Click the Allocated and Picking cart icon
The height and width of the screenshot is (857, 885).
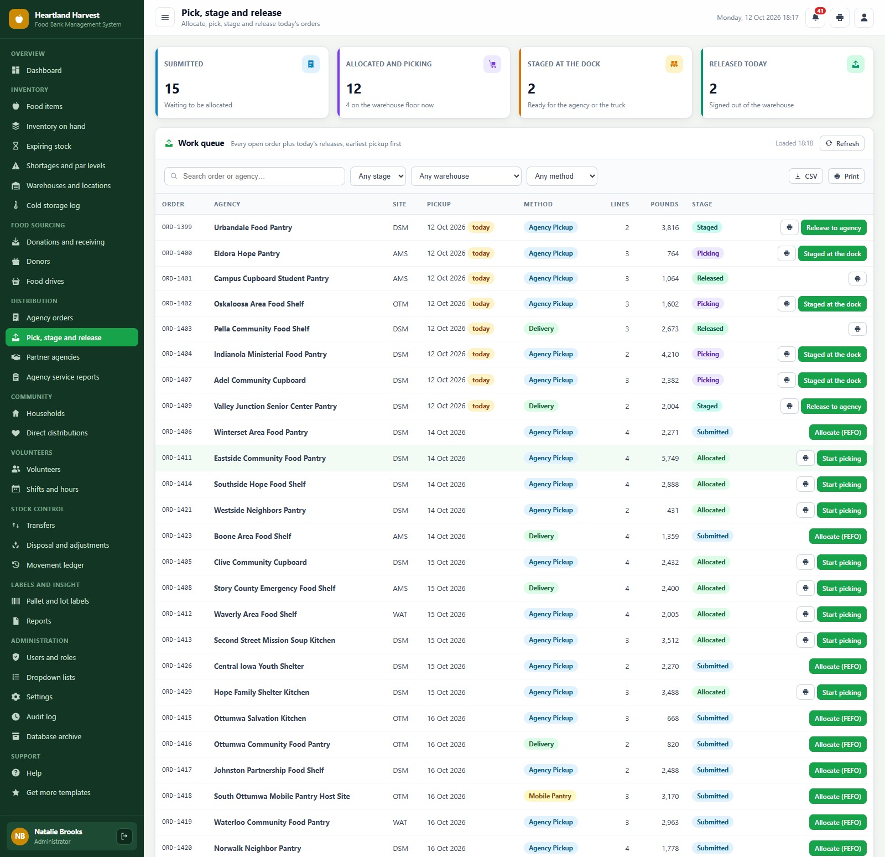[x=492, y=64]
